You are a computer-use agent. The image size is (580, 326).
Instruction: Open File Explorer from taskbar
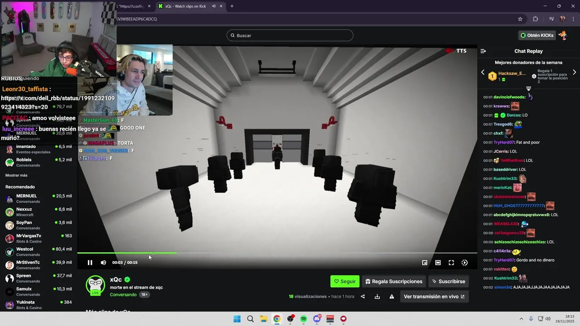point(264,319)
